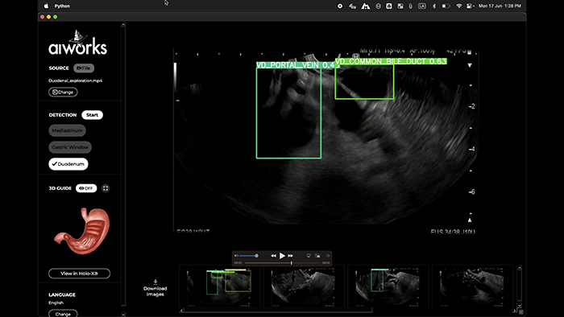The height and width of the screenshot is (317, 564).
Task: Open third thumbnail with green detection box
Action: point(388,286)
